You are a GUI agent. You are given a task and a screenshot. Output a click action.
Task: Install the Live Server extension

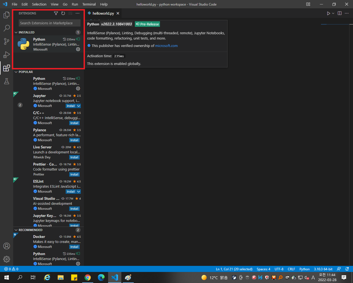click(x=74, y=157)
